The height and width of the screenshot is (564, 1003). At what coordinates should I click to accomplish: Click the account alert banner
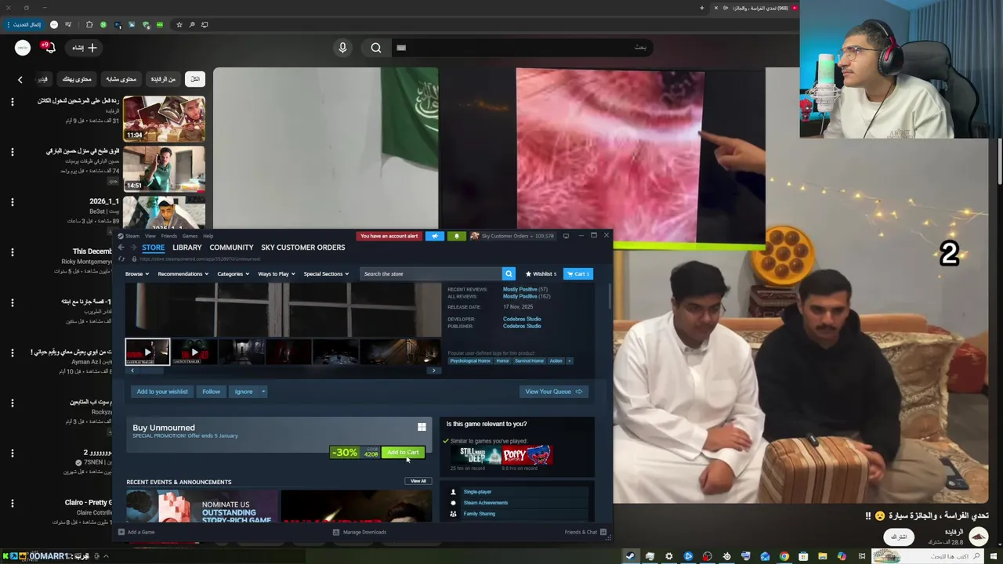pyautogui.click(x=389, y=236)
